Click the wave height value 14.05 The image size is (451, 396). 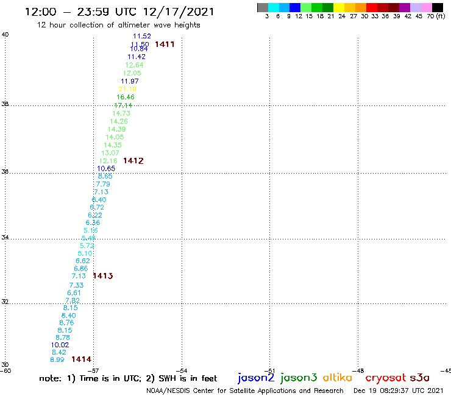coord(115,137)
